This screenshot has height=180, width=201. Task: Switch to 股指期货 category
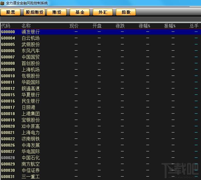click(34, 12)
